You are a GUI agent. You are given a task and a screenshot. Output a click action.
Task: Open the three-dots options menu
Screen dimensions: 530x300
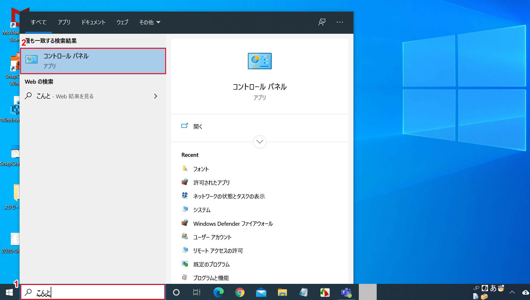tap(340, 22)
